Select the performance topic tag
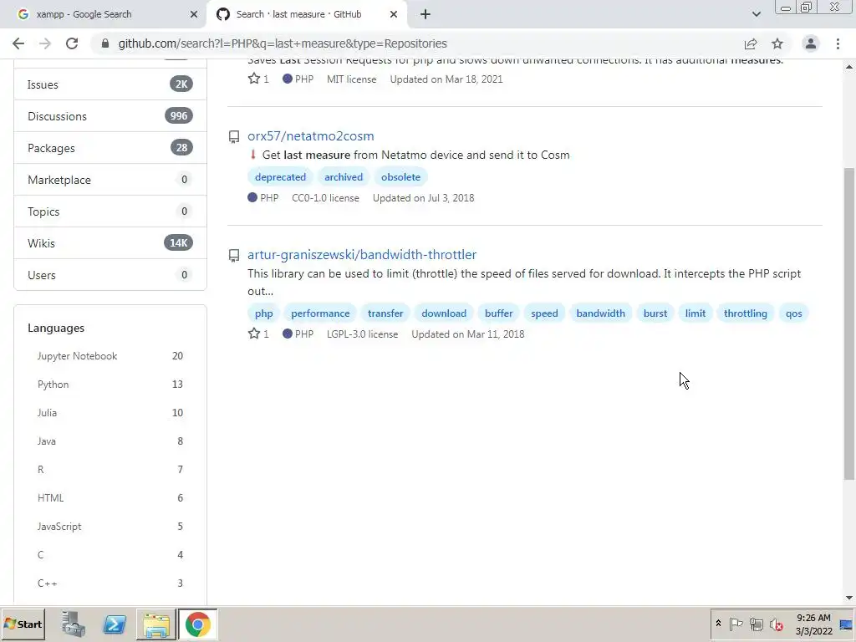 pyautogui.click(x=320, y=313)
